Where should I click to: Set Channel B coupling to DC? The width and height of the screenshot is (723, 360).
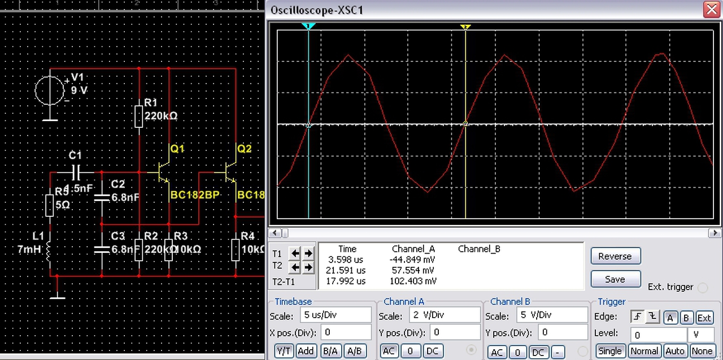tap(538, 352)
